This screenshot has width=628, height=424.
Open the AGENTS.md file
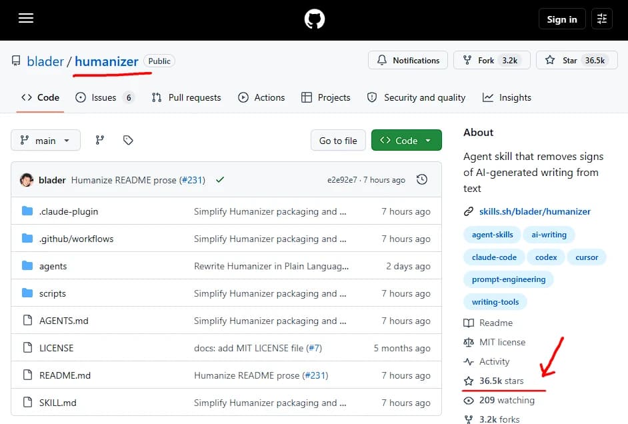coord(64,321)
